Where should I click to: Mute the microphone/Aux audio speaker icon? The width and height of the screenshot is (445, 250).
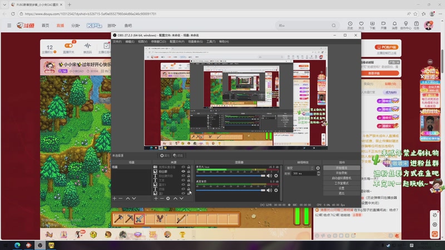point(269,176)
